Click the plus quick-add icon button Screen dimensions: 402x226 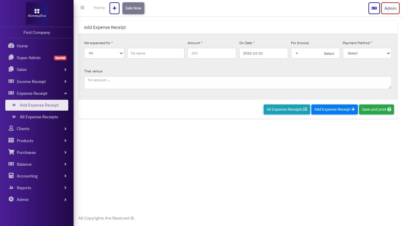click(x=114, y=8)
